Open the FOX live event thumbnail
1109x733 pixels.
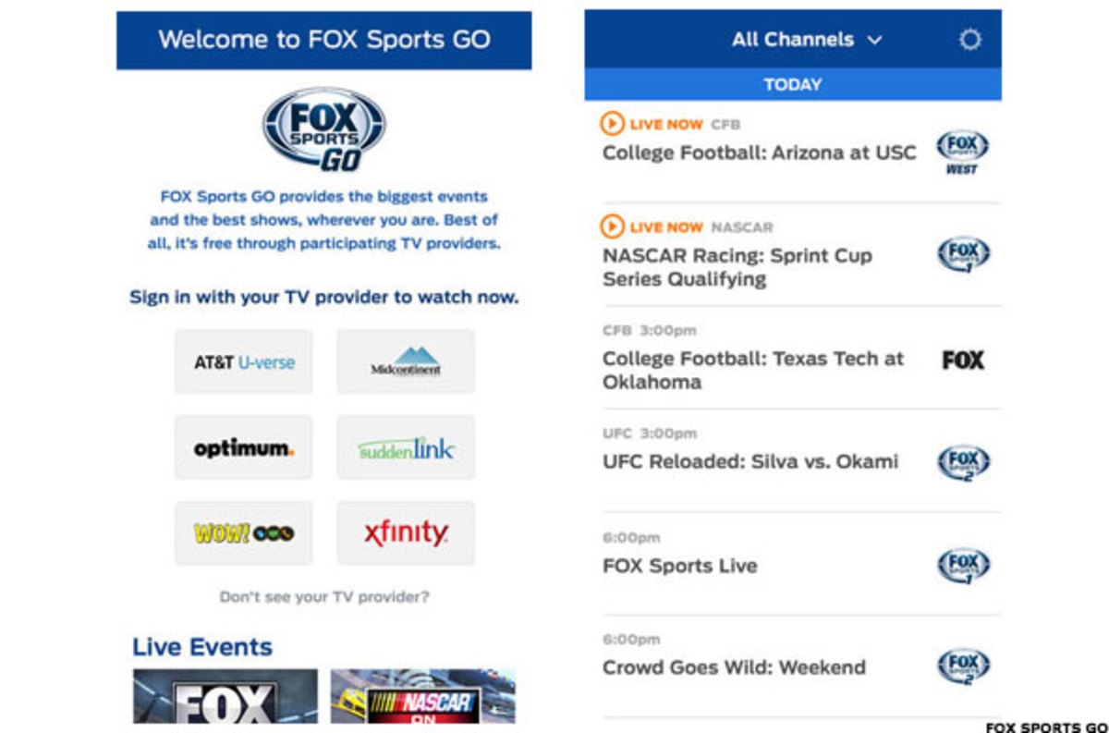tap(225, 696)
